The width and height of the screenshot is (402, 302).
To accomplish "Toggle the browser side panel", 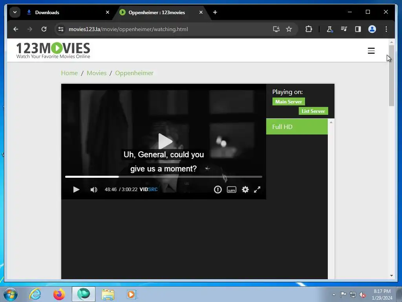I will [x=358, y=29].
